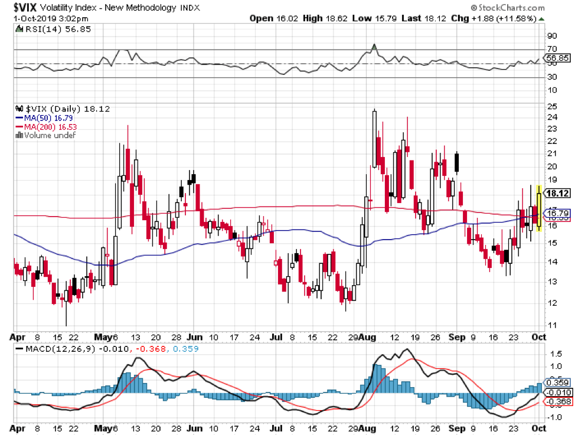This screenshot has height=435, width=575.
Task: Click the RSI(14) 56.85 legend label
Action: (58, 29)
